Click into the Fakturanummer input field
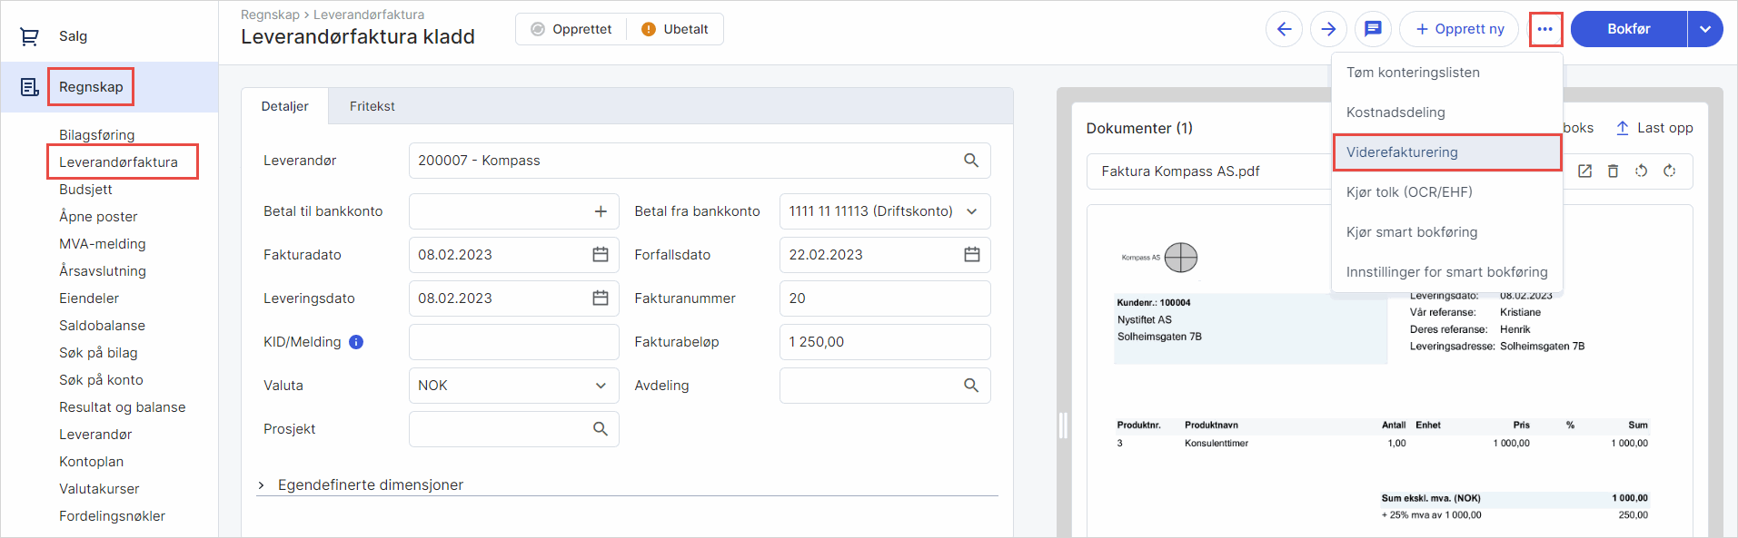This screenshot has width=1738, height=538. pyautogui.click(x=884, y=298)
